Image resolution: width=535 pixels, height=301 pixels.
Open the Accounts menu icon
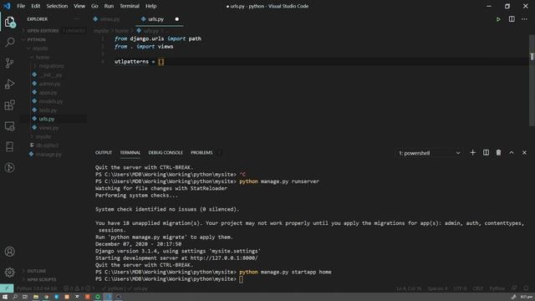(x=9, y=252)
